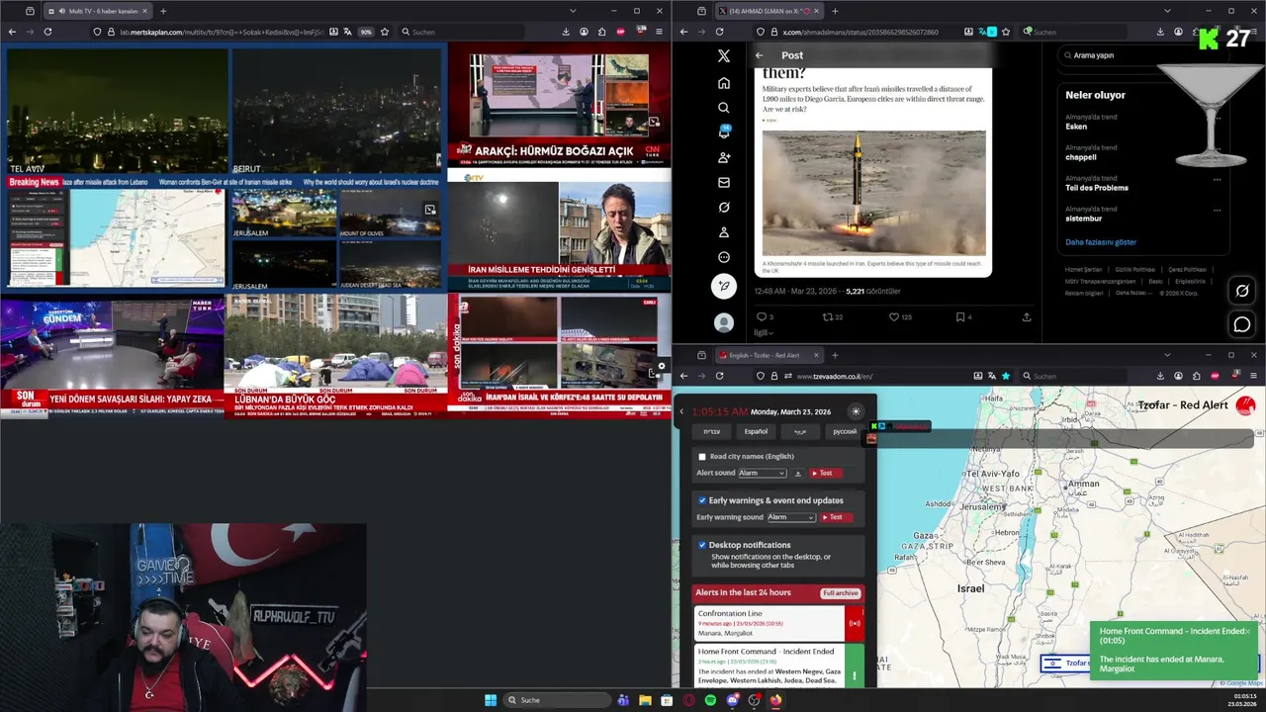Open Spotify from the taskbar

[710, 700]
